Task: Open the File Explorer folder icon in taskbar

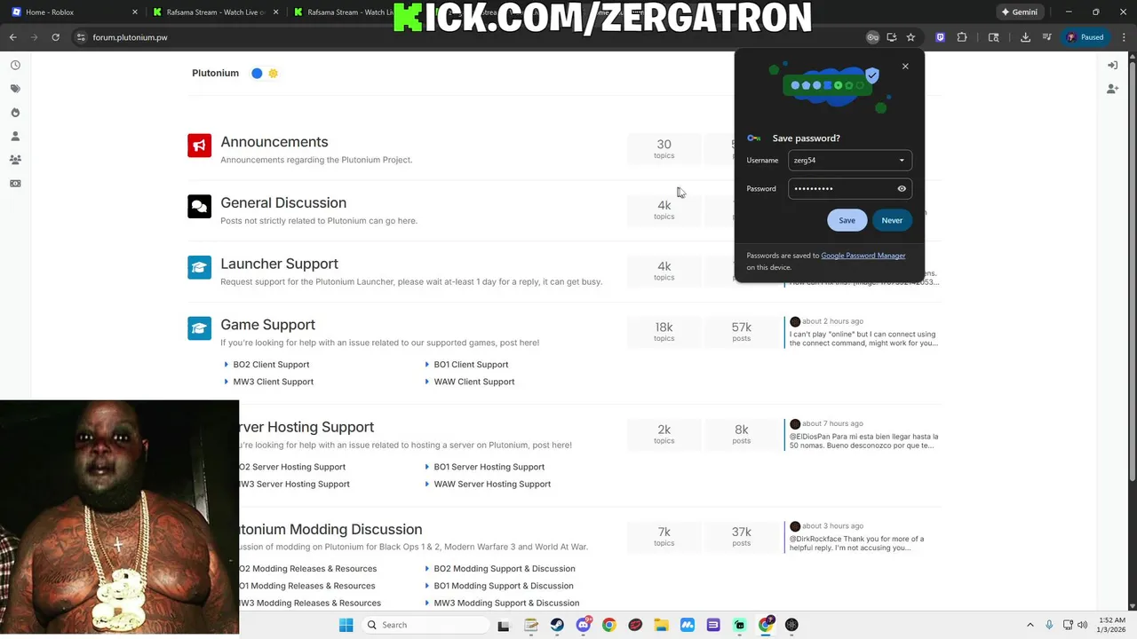Action: coord(661,625)
